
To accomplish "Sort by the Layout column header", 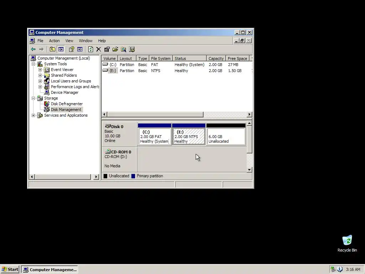I will pyautogui.click(x=127, y=59).
